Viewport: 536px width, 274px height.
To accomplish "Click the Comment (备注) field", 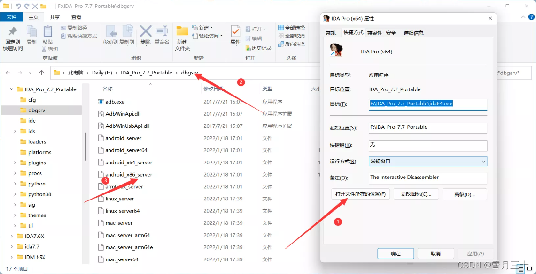I will pyautogui.click(x=428, y=178).
